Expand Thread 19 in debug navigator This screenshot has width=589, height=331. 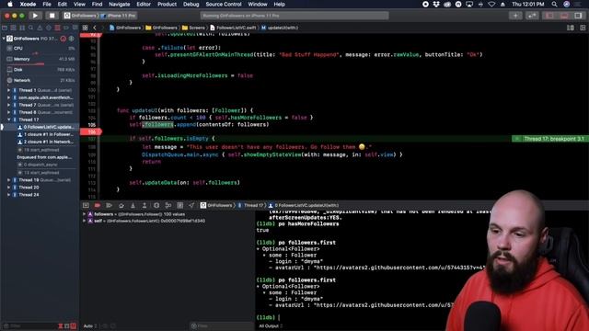[8, 180]
